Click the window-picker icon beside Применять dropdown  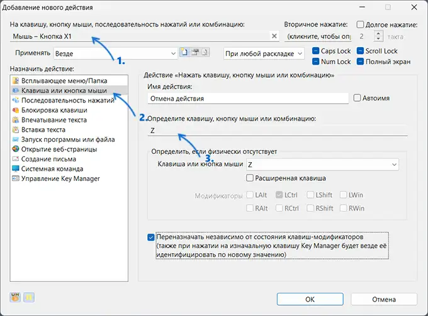coord(195,52)
